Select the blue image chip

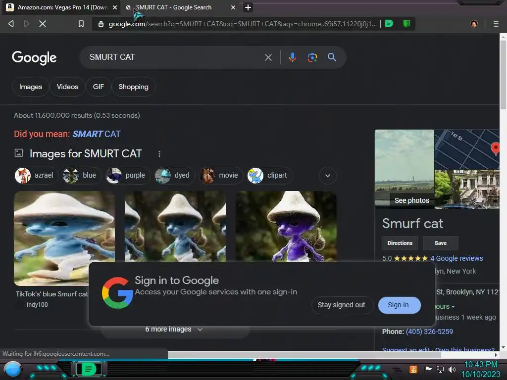click(x=81, y=176)
